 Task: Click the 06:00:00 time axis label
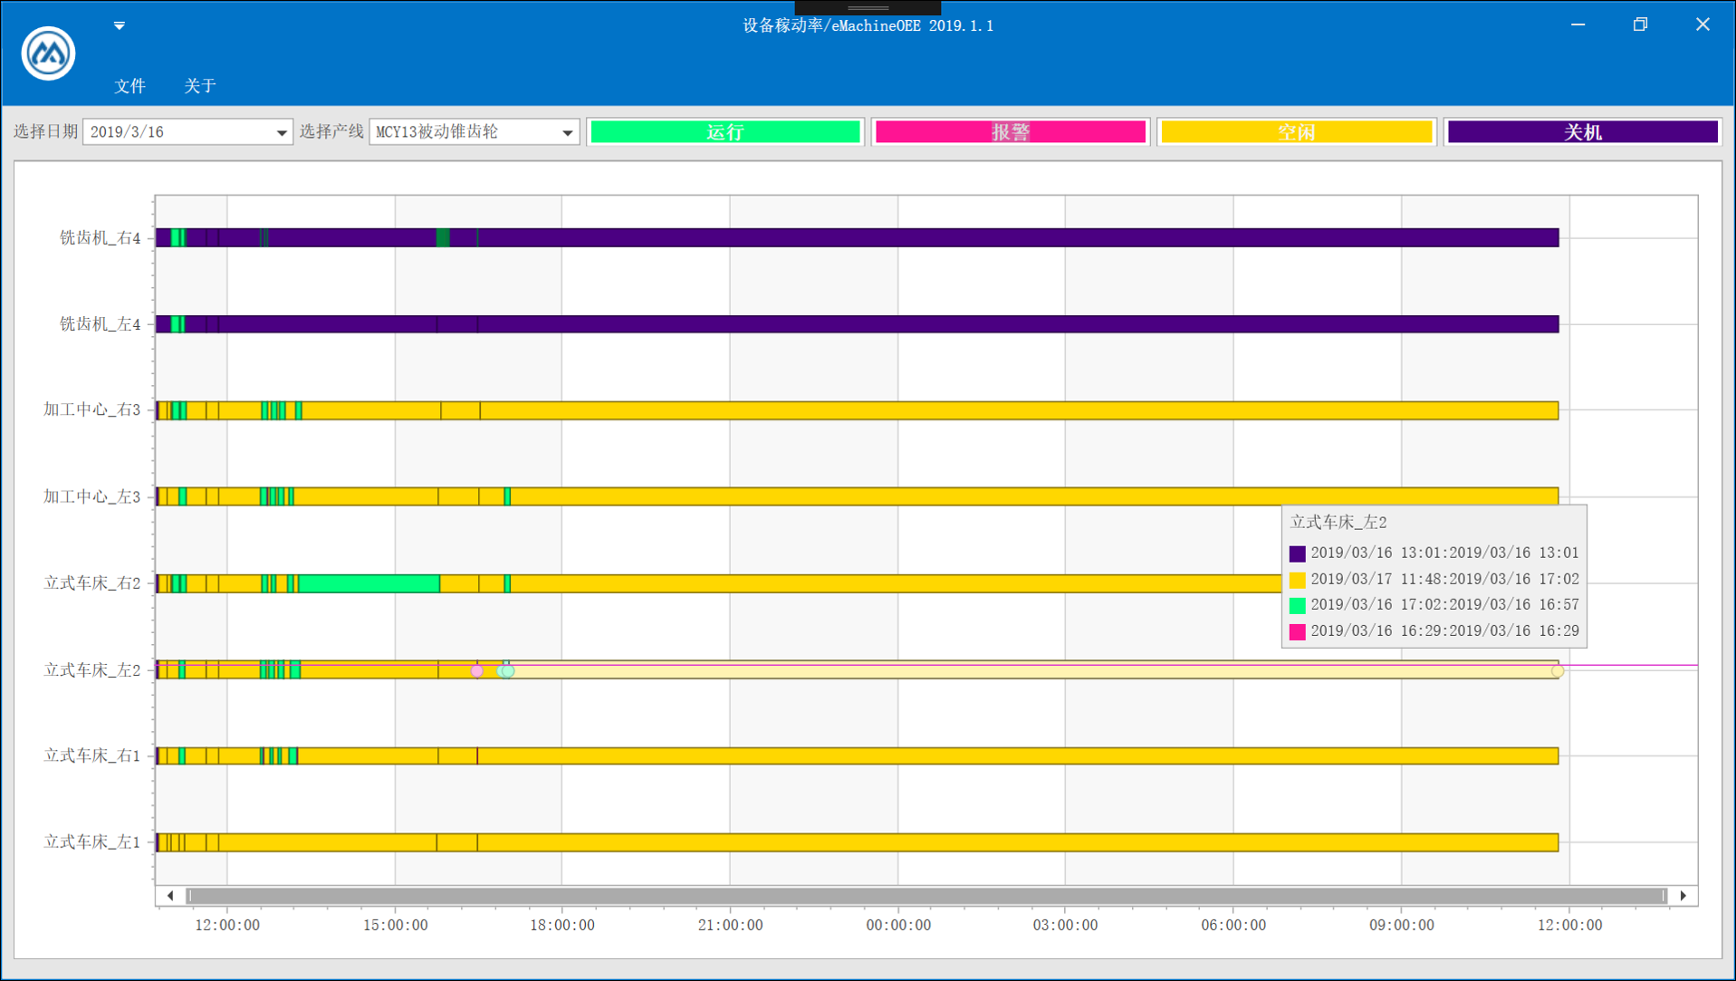tap(1233, 926)
